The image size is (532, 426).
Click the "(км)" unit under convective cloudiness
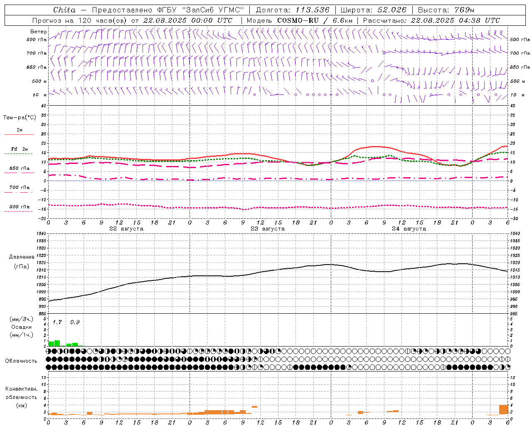pos(22,405)
